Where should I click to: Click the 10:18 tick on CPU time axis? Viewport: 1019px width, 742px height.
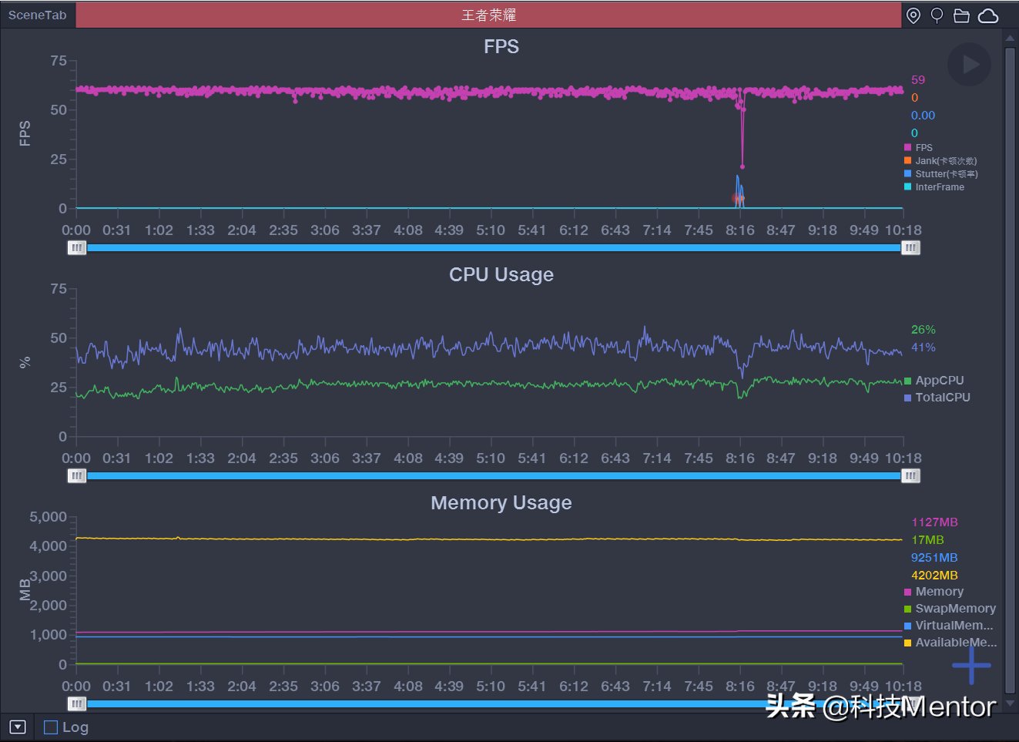903,458
